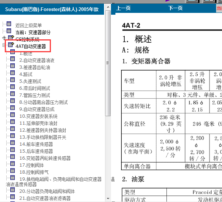Viewport: 222px width, 202px height.
Task: Click the tree panel scrollbar thumb
Action: coord(108,63)
